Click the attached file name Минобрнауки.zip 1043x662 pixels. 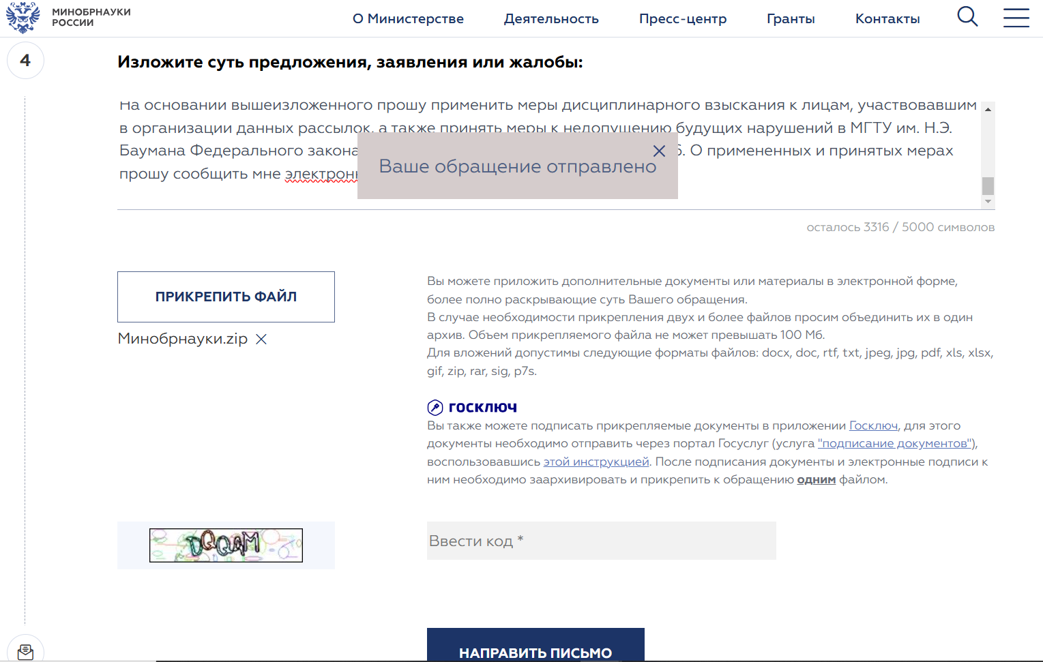tap(183, 339)
